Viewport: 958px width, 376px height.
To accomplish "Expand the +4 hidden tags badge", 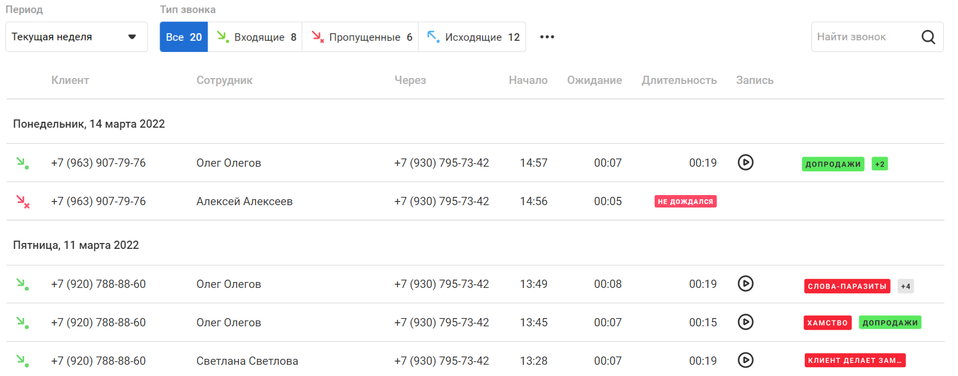I will 905,286.
